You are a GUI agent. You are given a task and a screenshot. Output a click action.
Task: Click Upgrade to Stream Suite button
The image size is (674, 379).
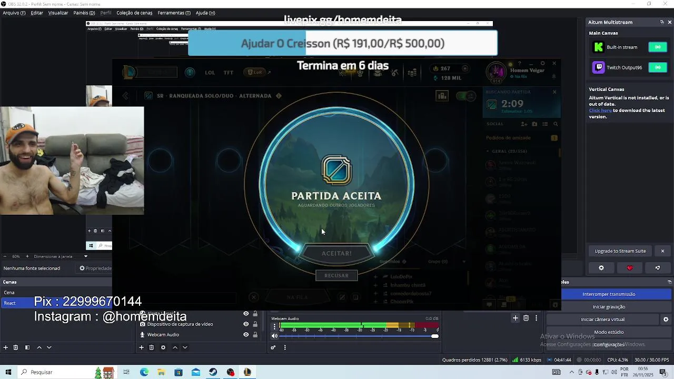pos(620,251)
